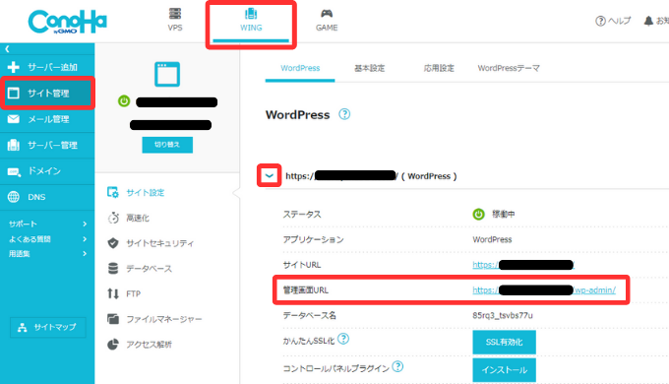Viewport: 669px width, 384px height.
Task: Open the ヘルプ help link
Action: click(x=613, y=21)
